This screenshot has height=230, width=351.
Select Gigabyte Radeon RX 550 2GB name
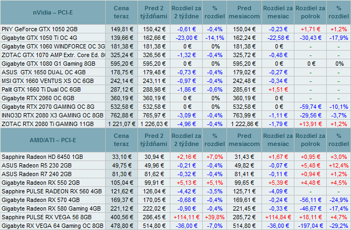click(41, 183)
